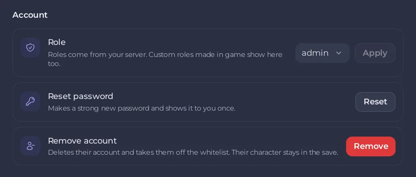Click the 'character stays in the save' sentence
The width and height of the screenshot is (416, 177).
pyautogui.click(x=294, y=153)
